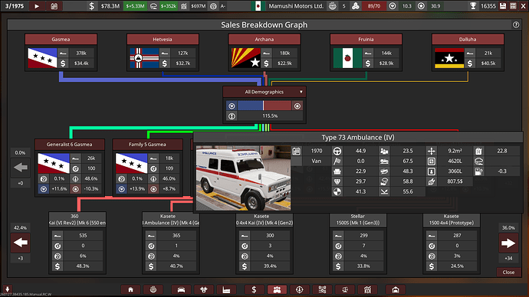
Task: Select the Archana country header
Action: [264, 39]
